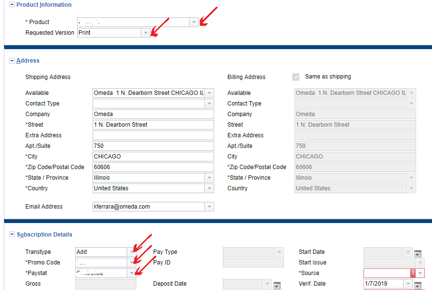Open the Start Date calendar picker
The height and width of the screenshot is (290, 432).
418,253
